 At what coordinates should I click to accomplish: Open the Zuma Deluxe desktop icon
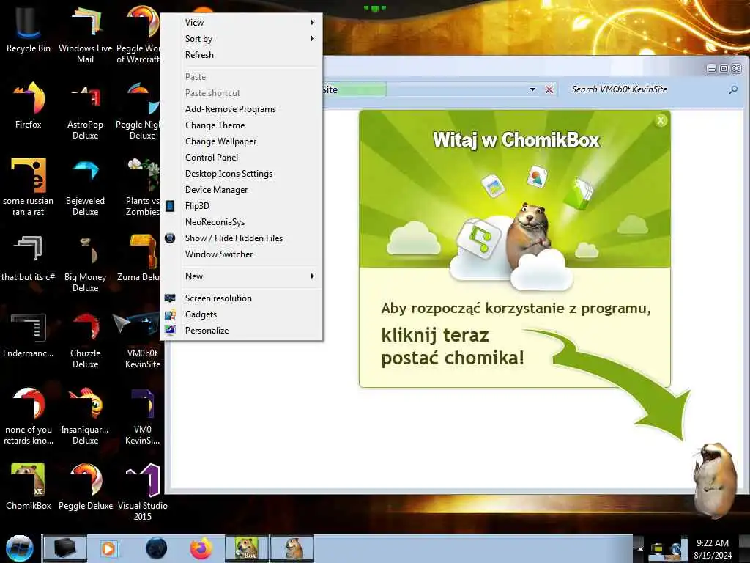click(x=138, y=257)
